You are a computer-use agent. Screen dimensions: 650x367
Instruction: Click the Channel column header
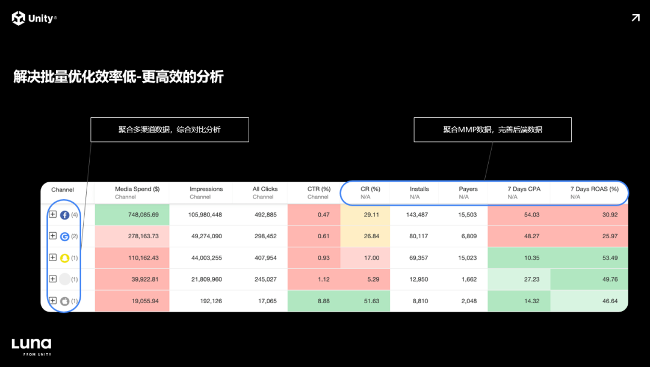tap(63, 189)
